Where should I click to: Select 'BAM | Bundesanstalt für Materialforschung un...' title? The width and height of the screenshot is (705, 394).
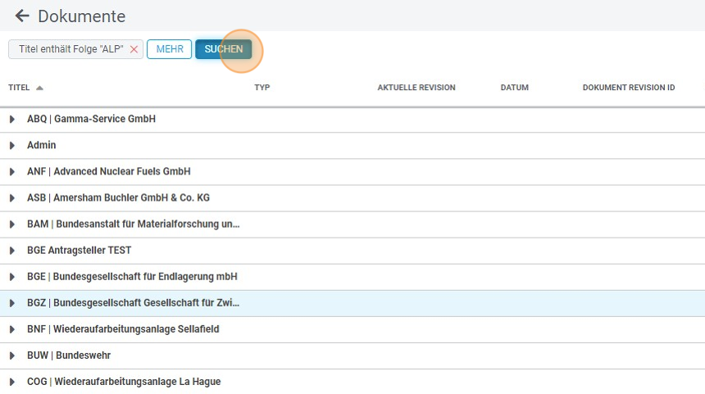tap(133, 224)
